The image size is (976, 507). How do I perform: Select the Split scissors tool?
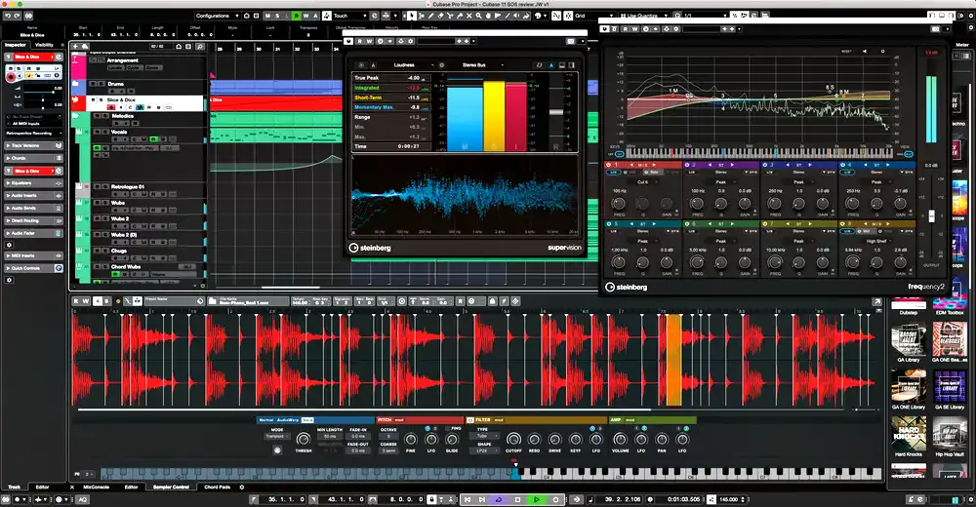pyautogui.click(x=450, y=16)
